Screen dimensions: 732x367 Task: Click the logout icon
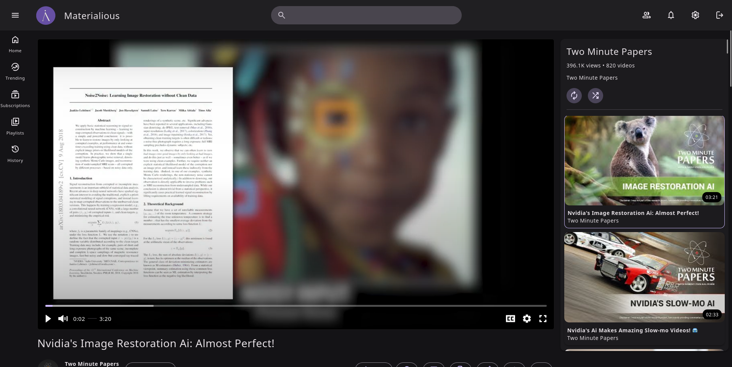(x=720, y=15)
